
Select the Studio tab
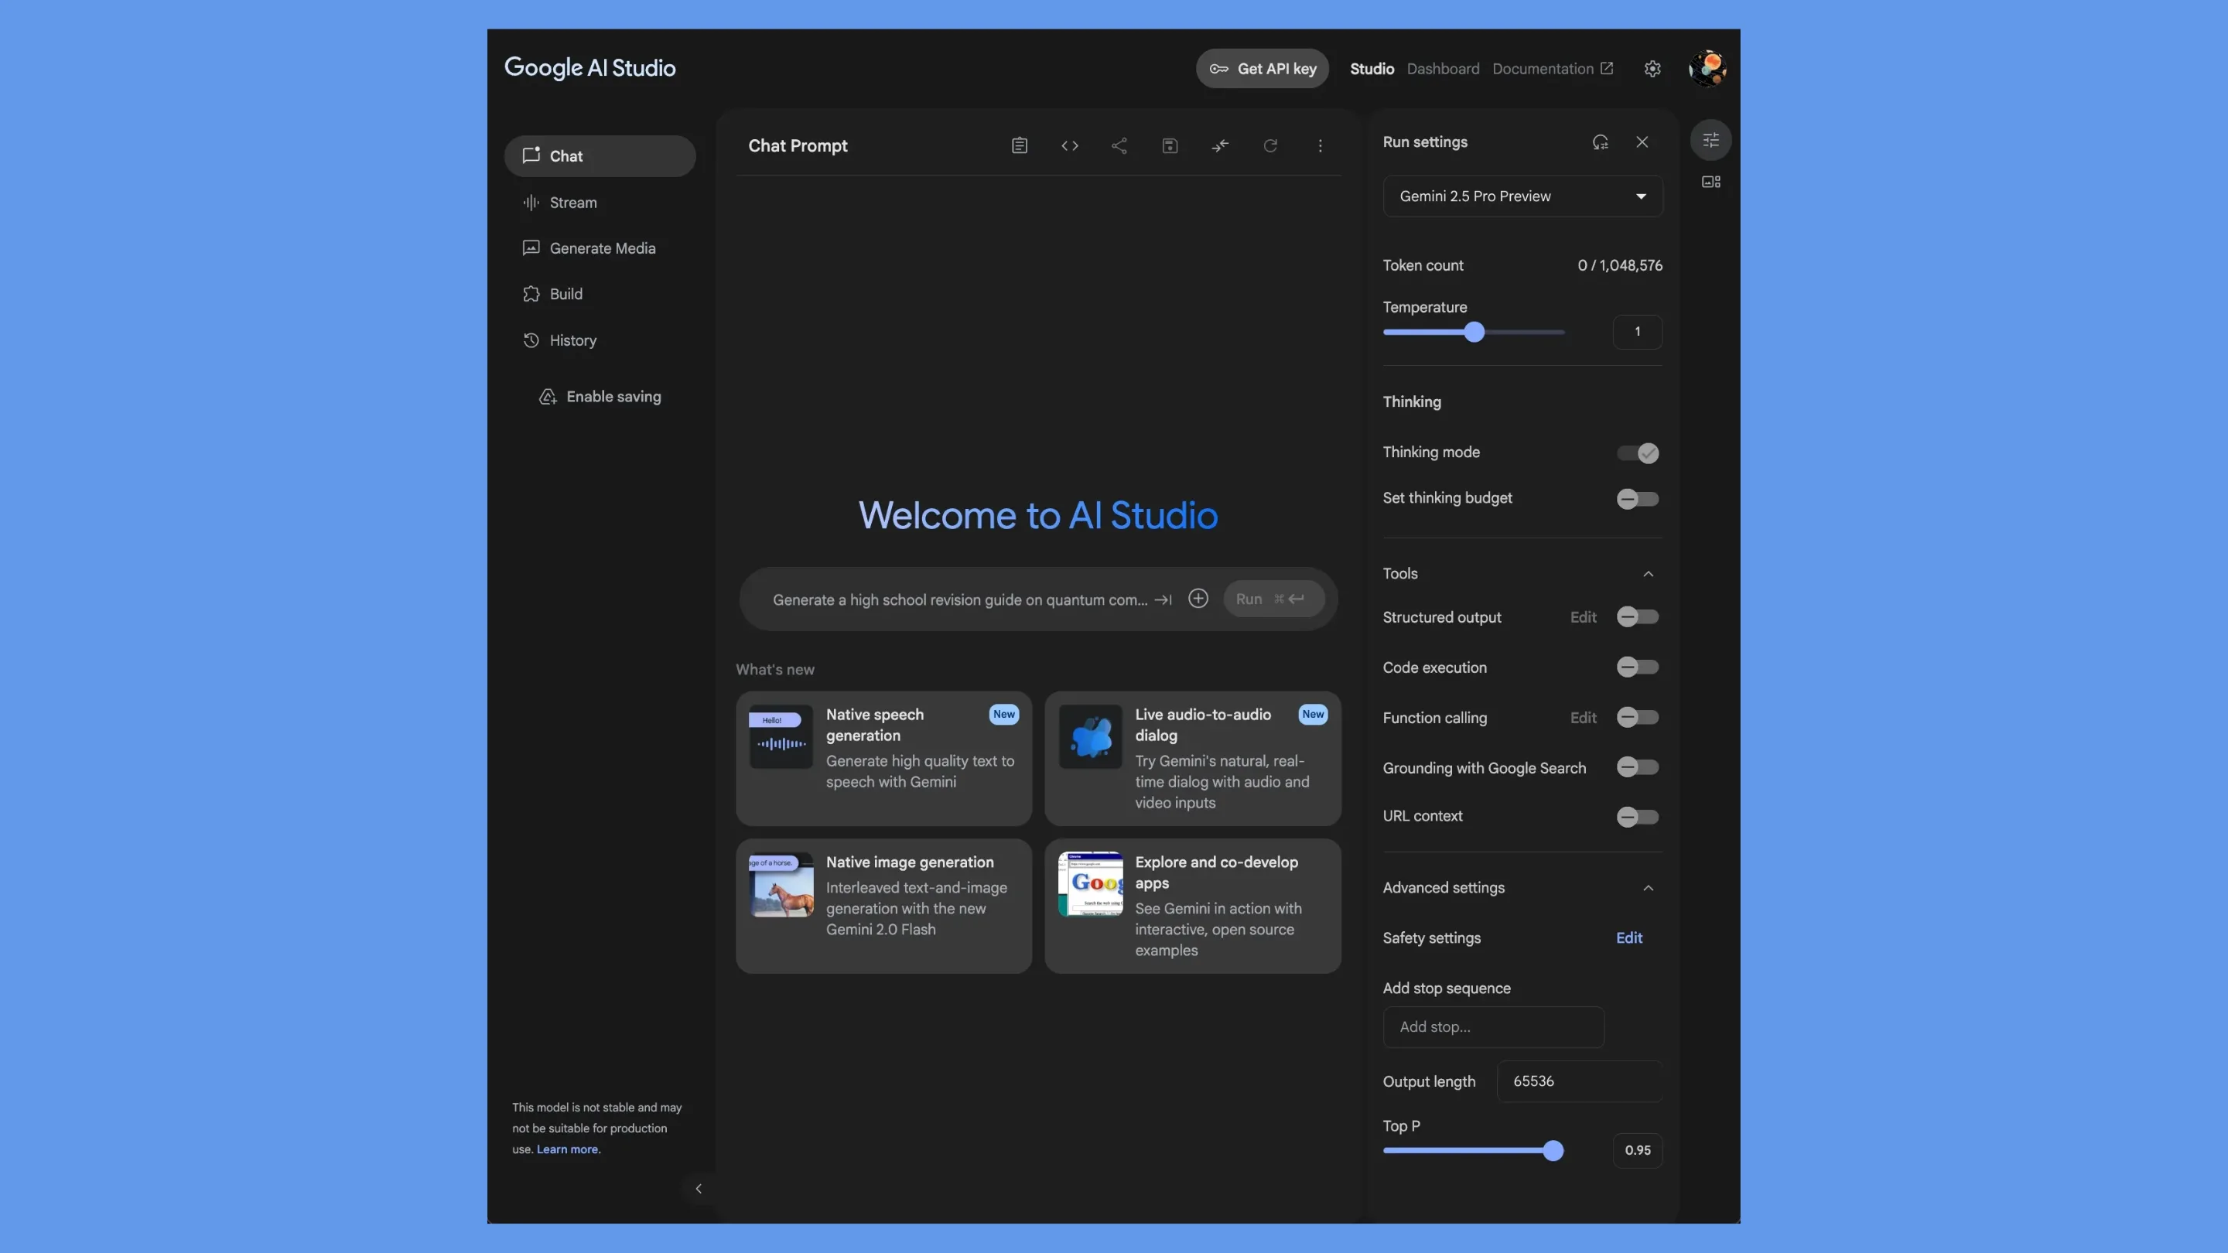click(1372, 68)
